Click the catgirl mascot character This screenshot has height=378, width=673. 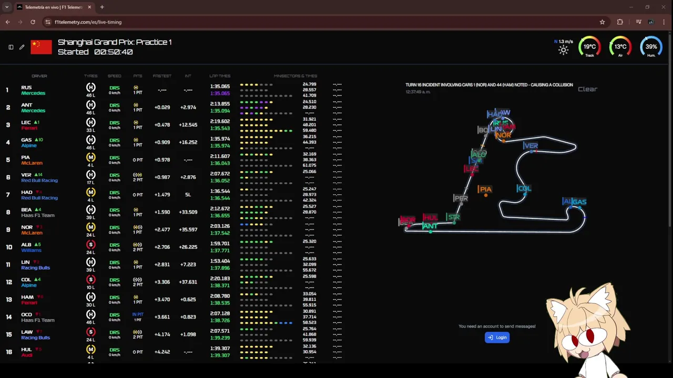pos(588,331)
